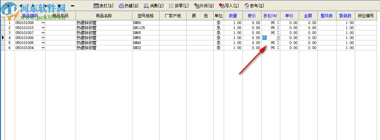Open product lookup for code 050101008

[x=43, y=23]
